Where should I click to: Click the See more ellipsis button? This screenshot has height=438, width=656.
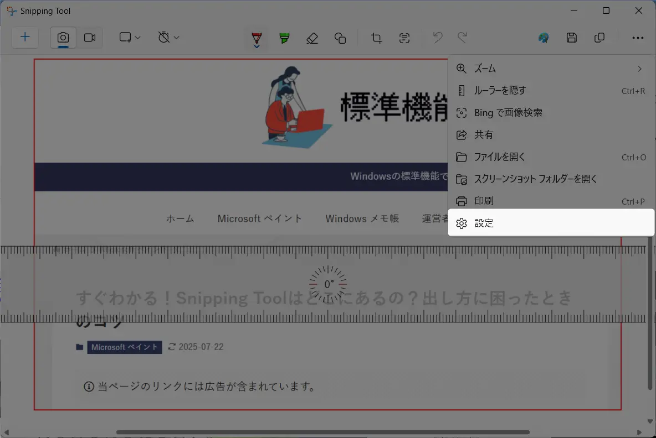(x=638, y=38)
